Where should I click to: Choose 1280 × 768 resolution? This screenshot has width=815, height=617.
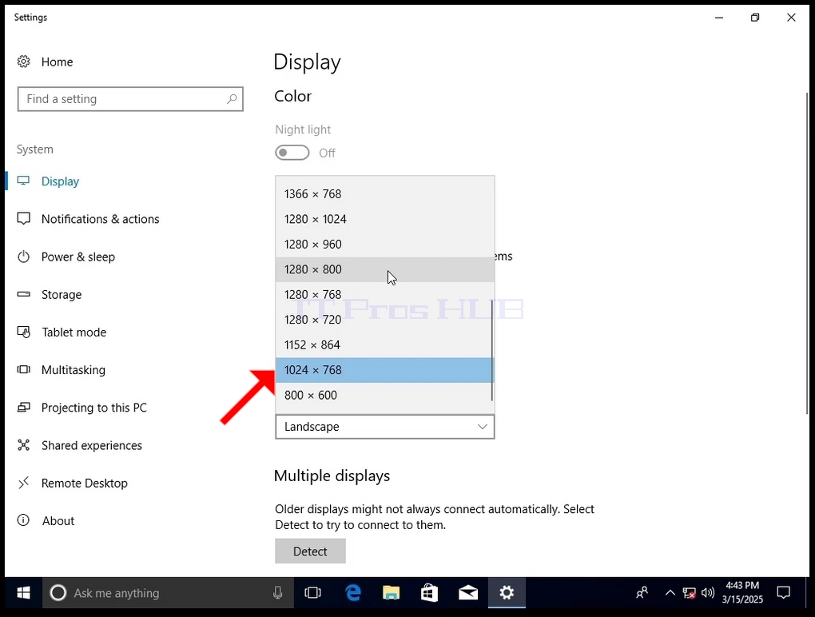pos(384,294)
